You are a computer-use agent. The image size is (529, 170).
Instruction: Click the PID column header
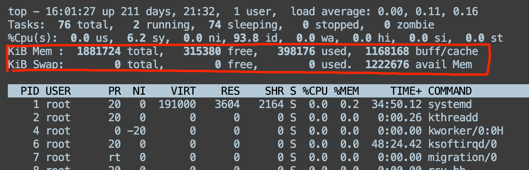(x=30, y=91)
